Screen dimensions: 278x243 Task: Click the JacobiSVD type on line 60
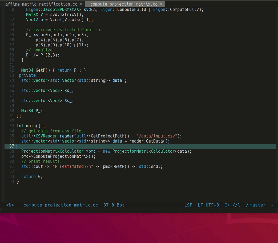coord(55,10)
